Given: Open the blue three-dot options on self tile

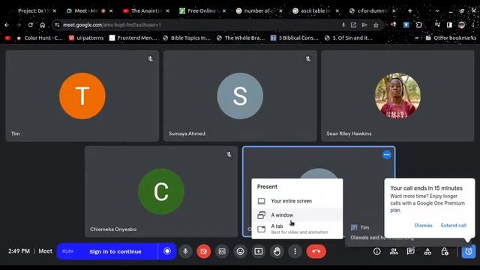Looking at the screenshot, I should (387, 155).
